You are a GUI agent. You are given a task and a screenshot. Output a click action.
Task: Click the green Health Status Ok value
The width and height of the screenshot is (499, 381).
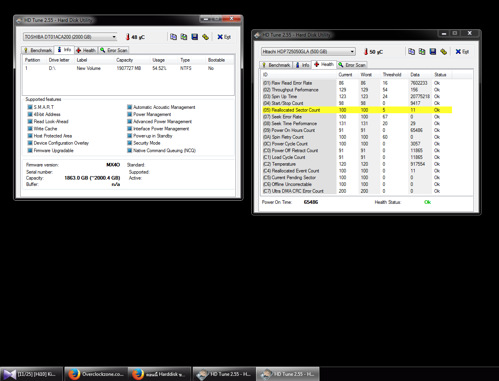tap(427, 202)
